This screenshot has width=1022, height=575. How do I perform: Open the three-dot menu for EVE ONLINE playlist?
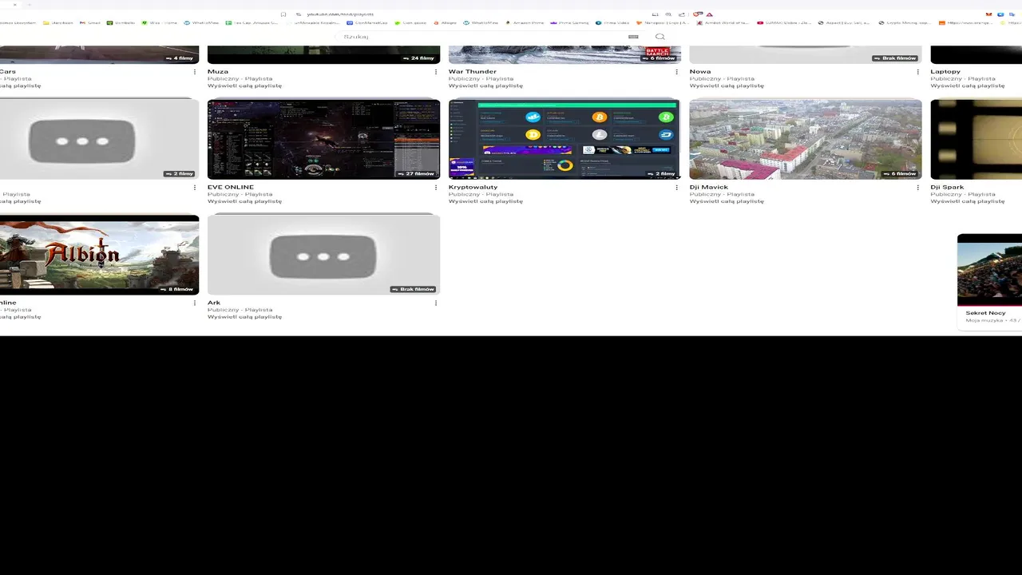[436, 188]
